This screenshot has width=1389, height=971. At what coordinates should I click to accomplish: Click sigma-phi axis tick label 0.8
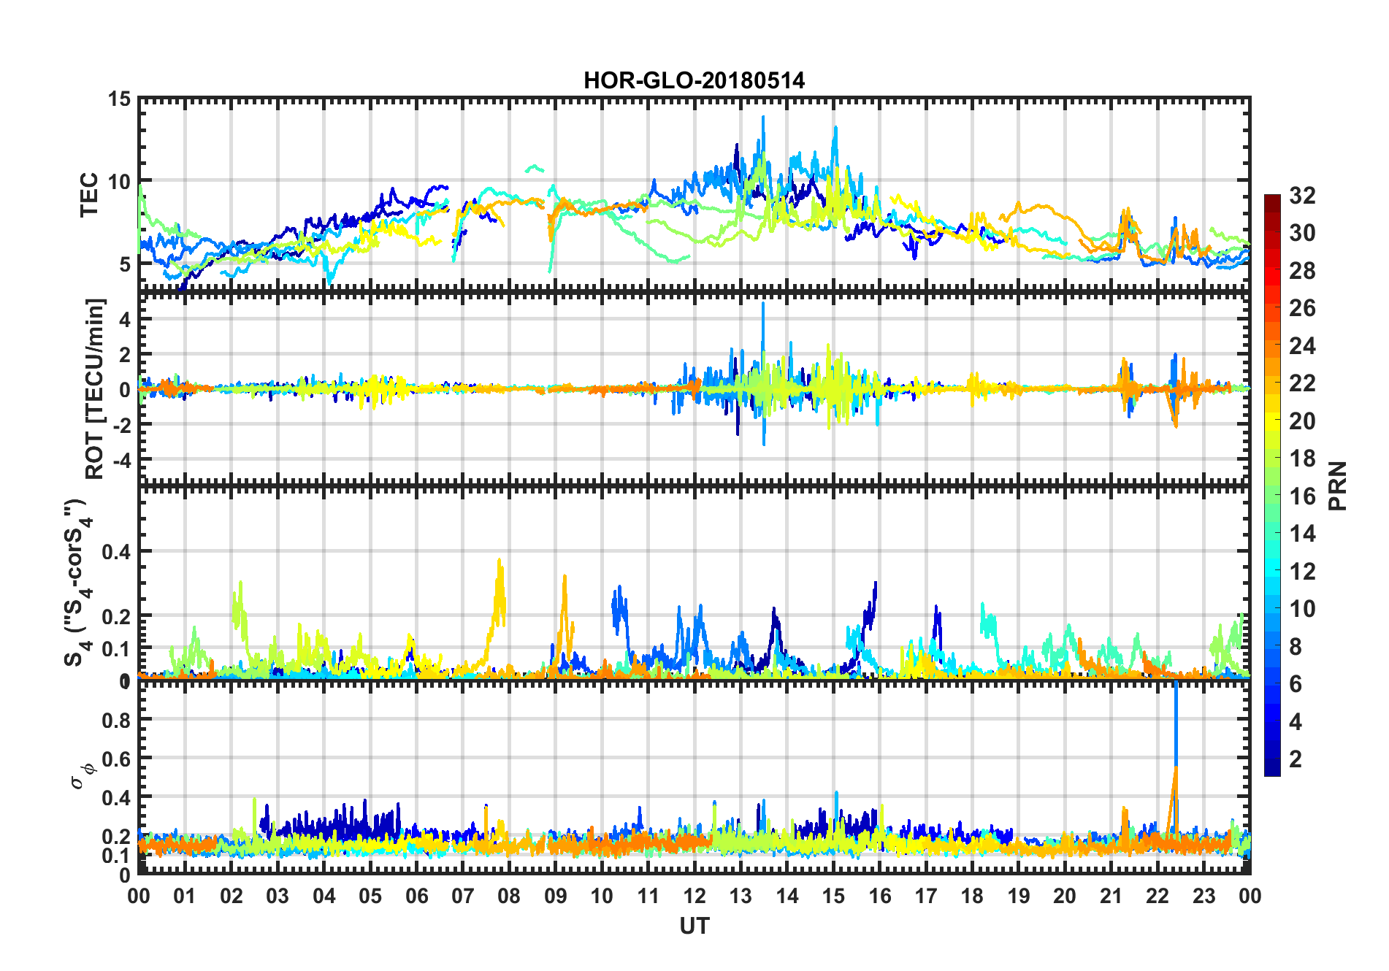(x=117, y=720)
